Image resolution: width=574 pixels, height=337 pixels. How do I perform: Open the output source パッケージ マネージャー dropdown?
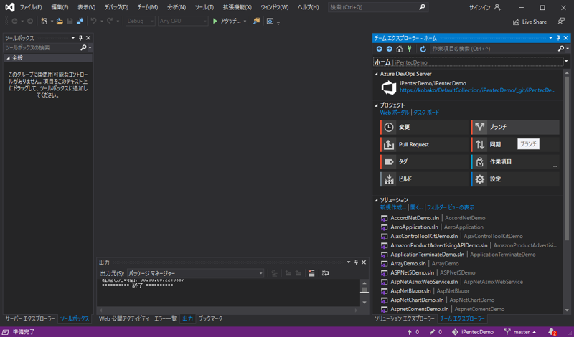pyautogui.click(x=195, y=273)
